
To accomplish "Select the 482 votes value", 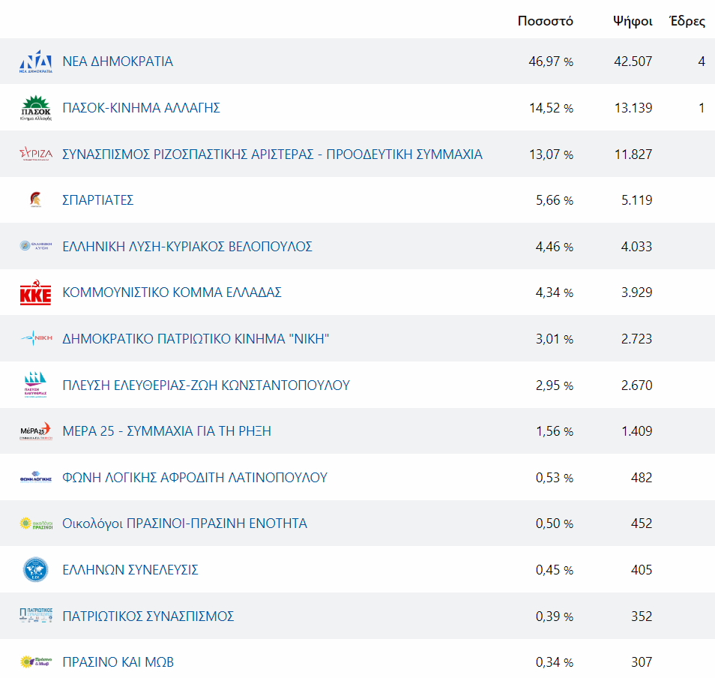I will 642,477.
